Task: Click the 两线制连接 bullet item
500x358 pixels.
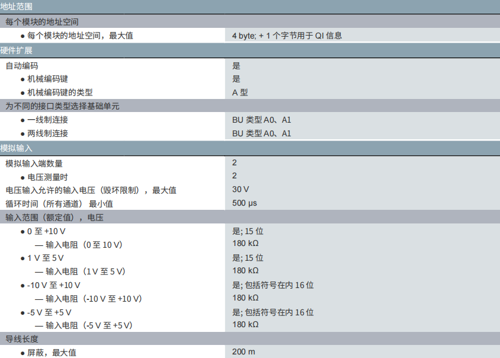Action: (47, 133)
